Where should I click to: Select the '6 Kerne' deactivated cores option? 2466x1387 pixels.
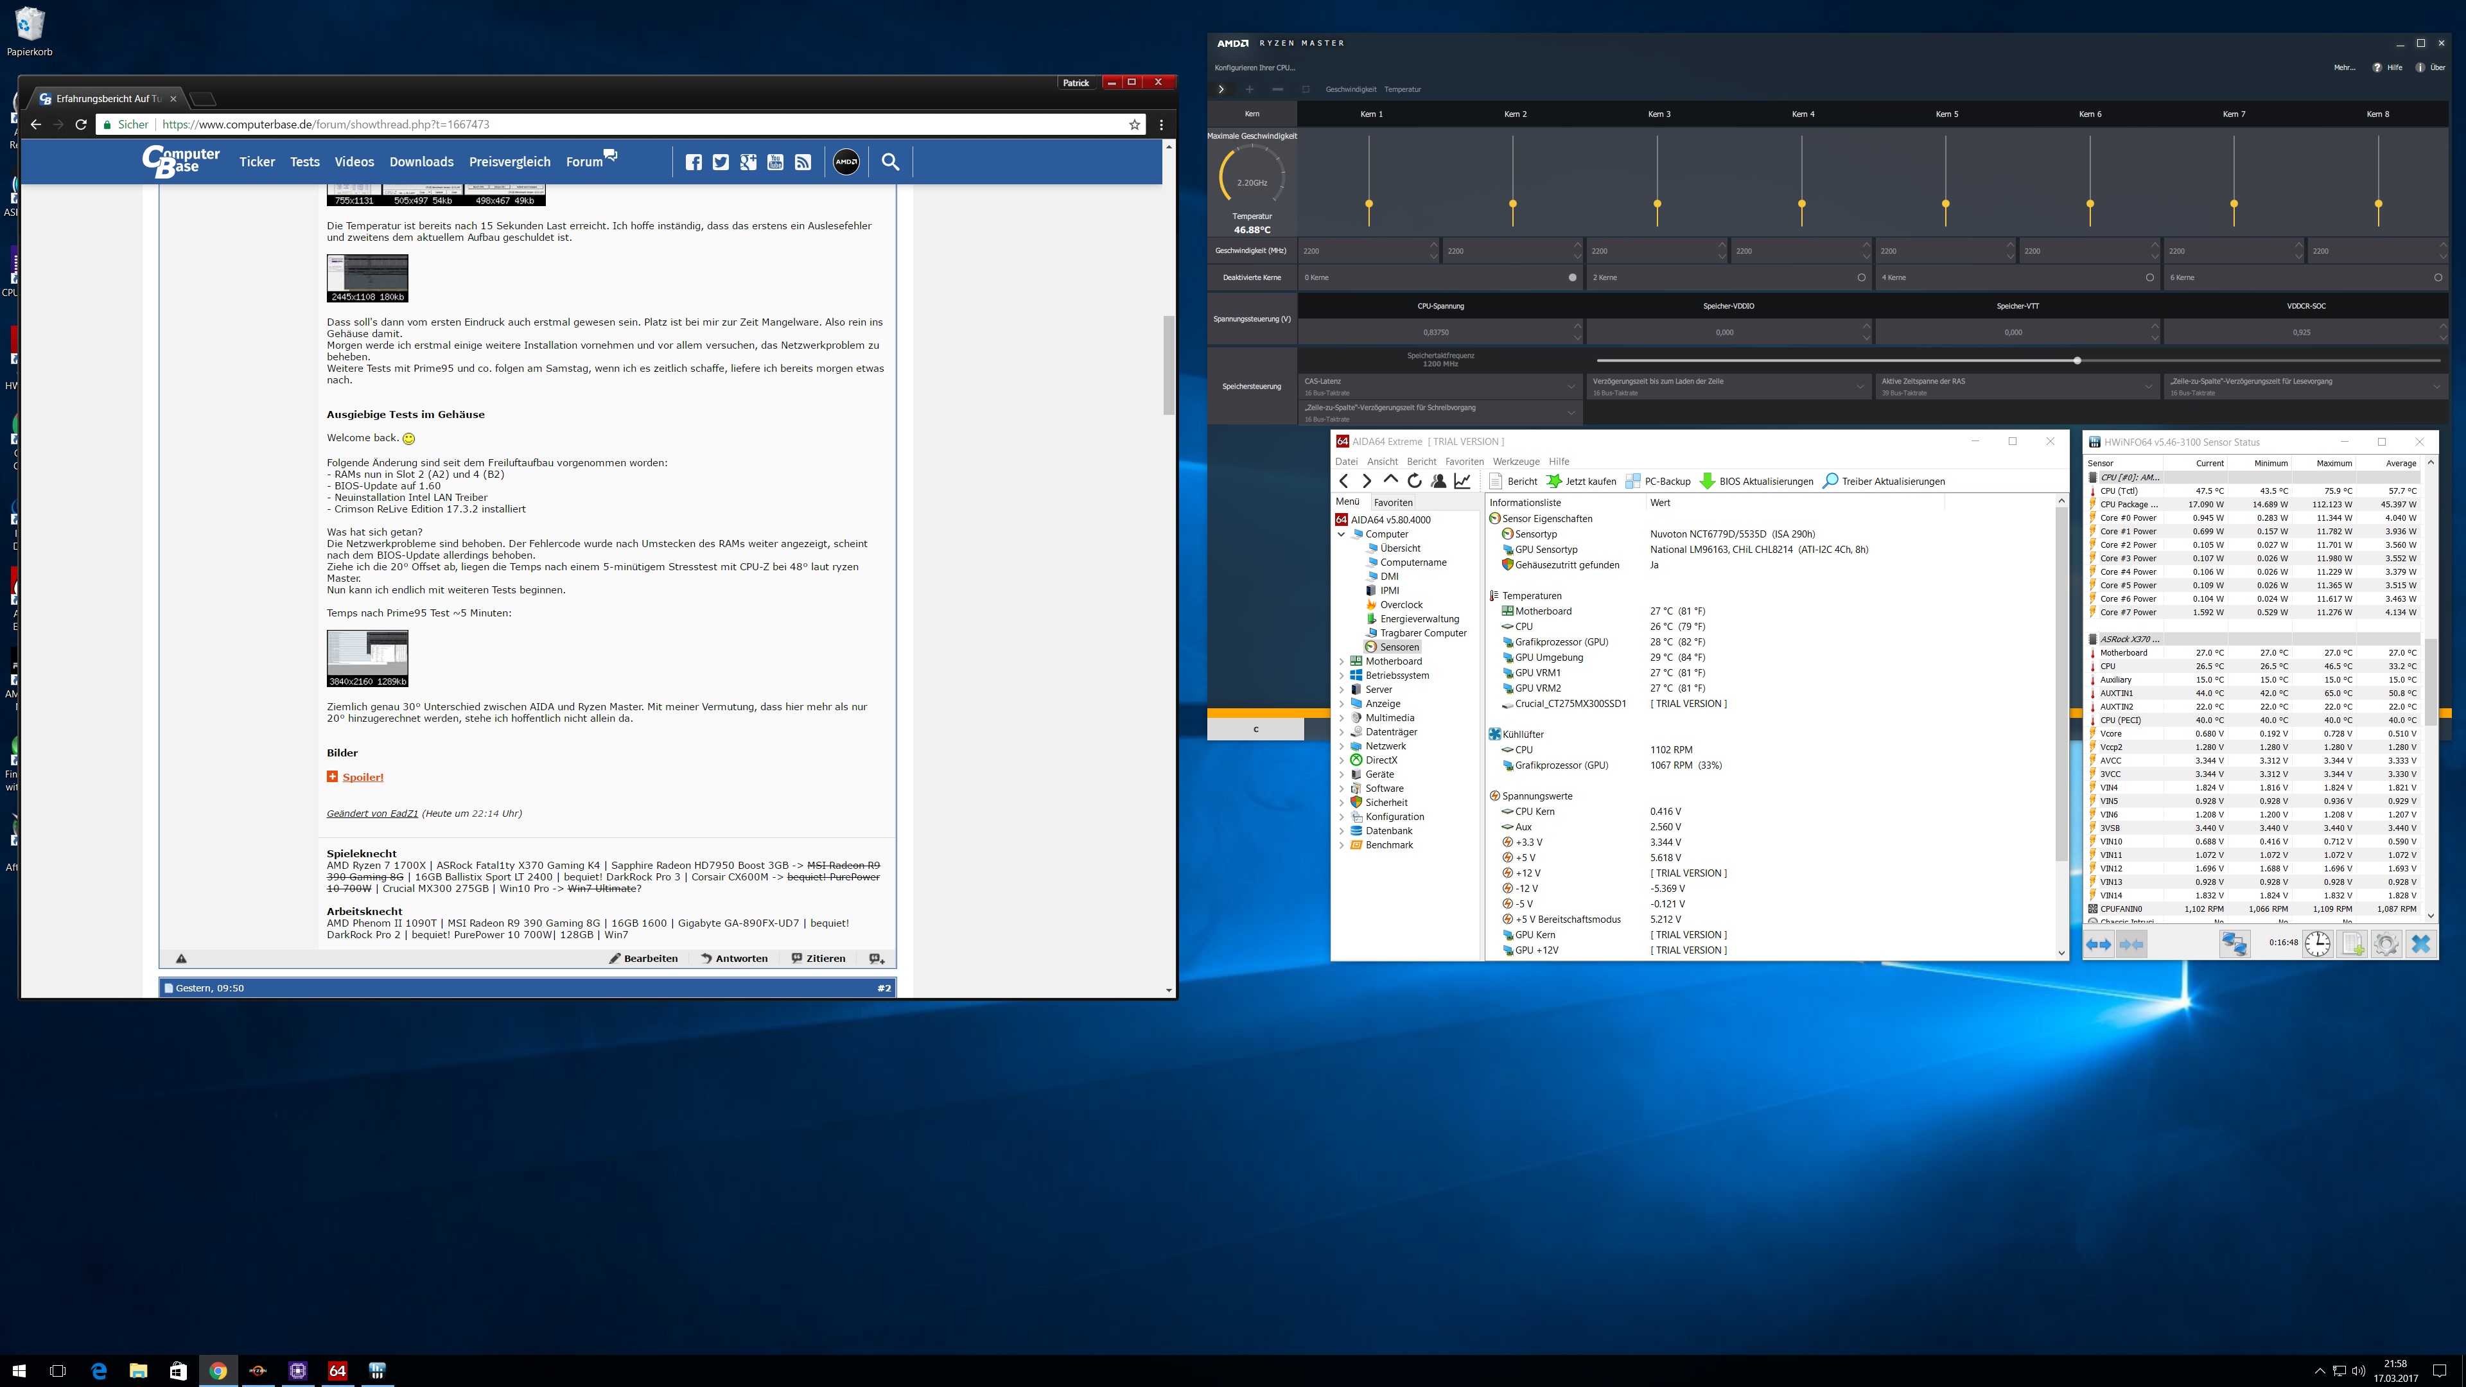click(x=2437, y=277)
